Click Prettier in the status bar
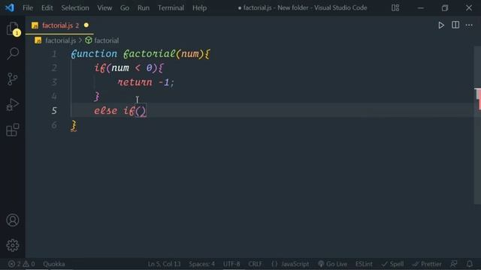This screenshot has height=270, width=481. pyautogui.click(x=427, y=264)
